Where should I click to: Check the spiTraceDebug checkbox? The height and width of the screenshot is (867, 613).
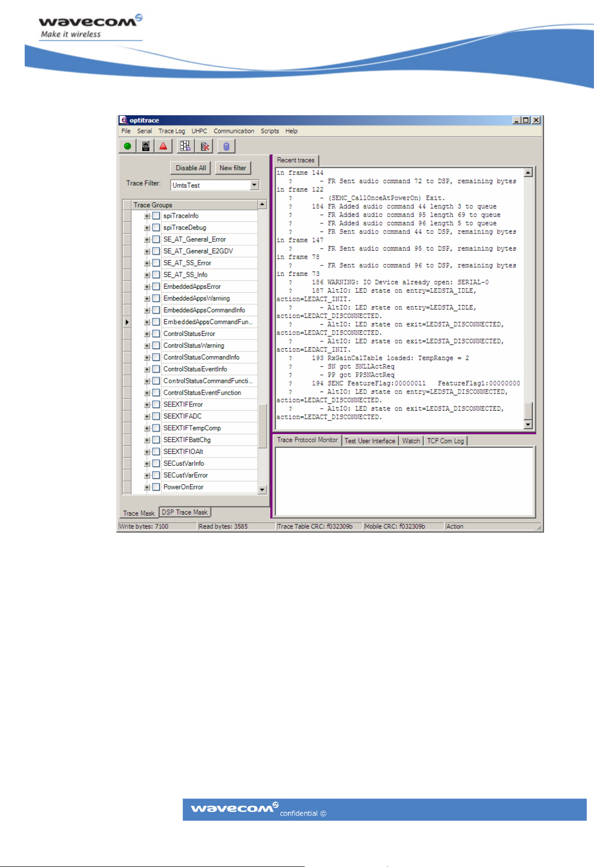156,227
